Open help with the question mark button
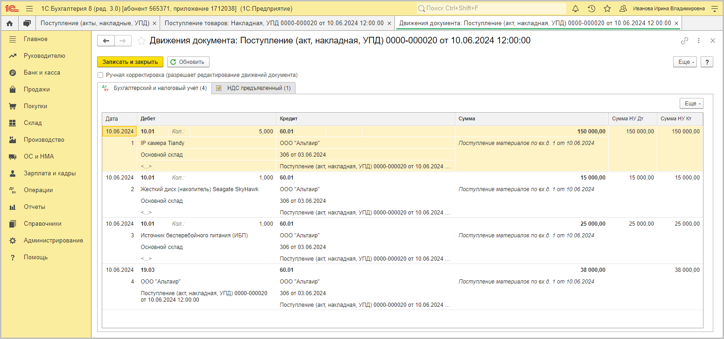 click(707, 62)
